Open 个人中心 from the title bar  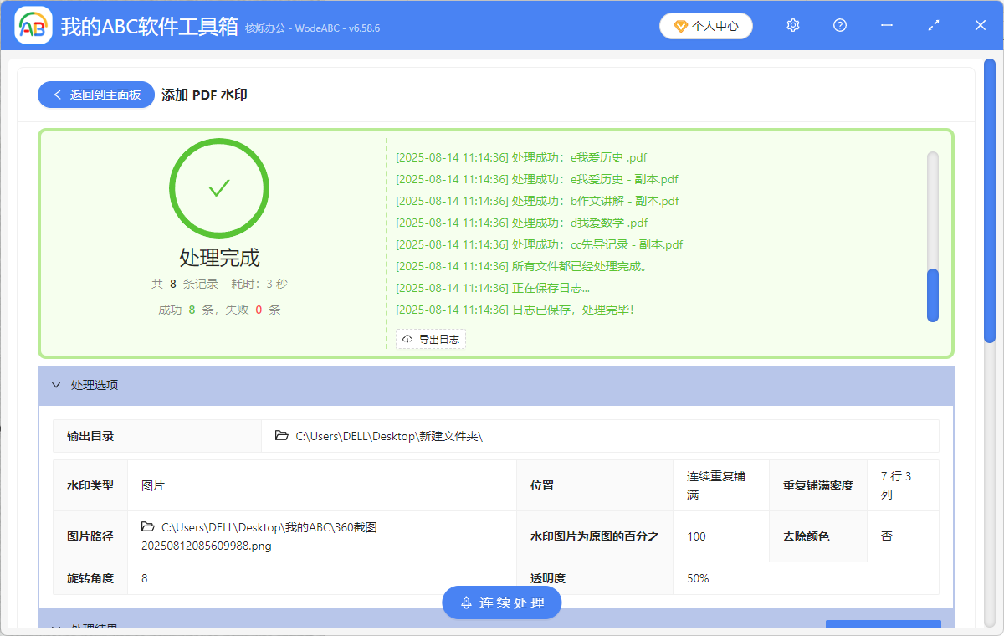click(x=705, y=26)
